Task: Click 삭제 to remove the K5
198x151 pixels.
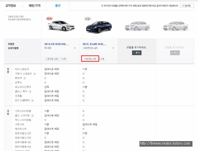Action: [63, 59]
